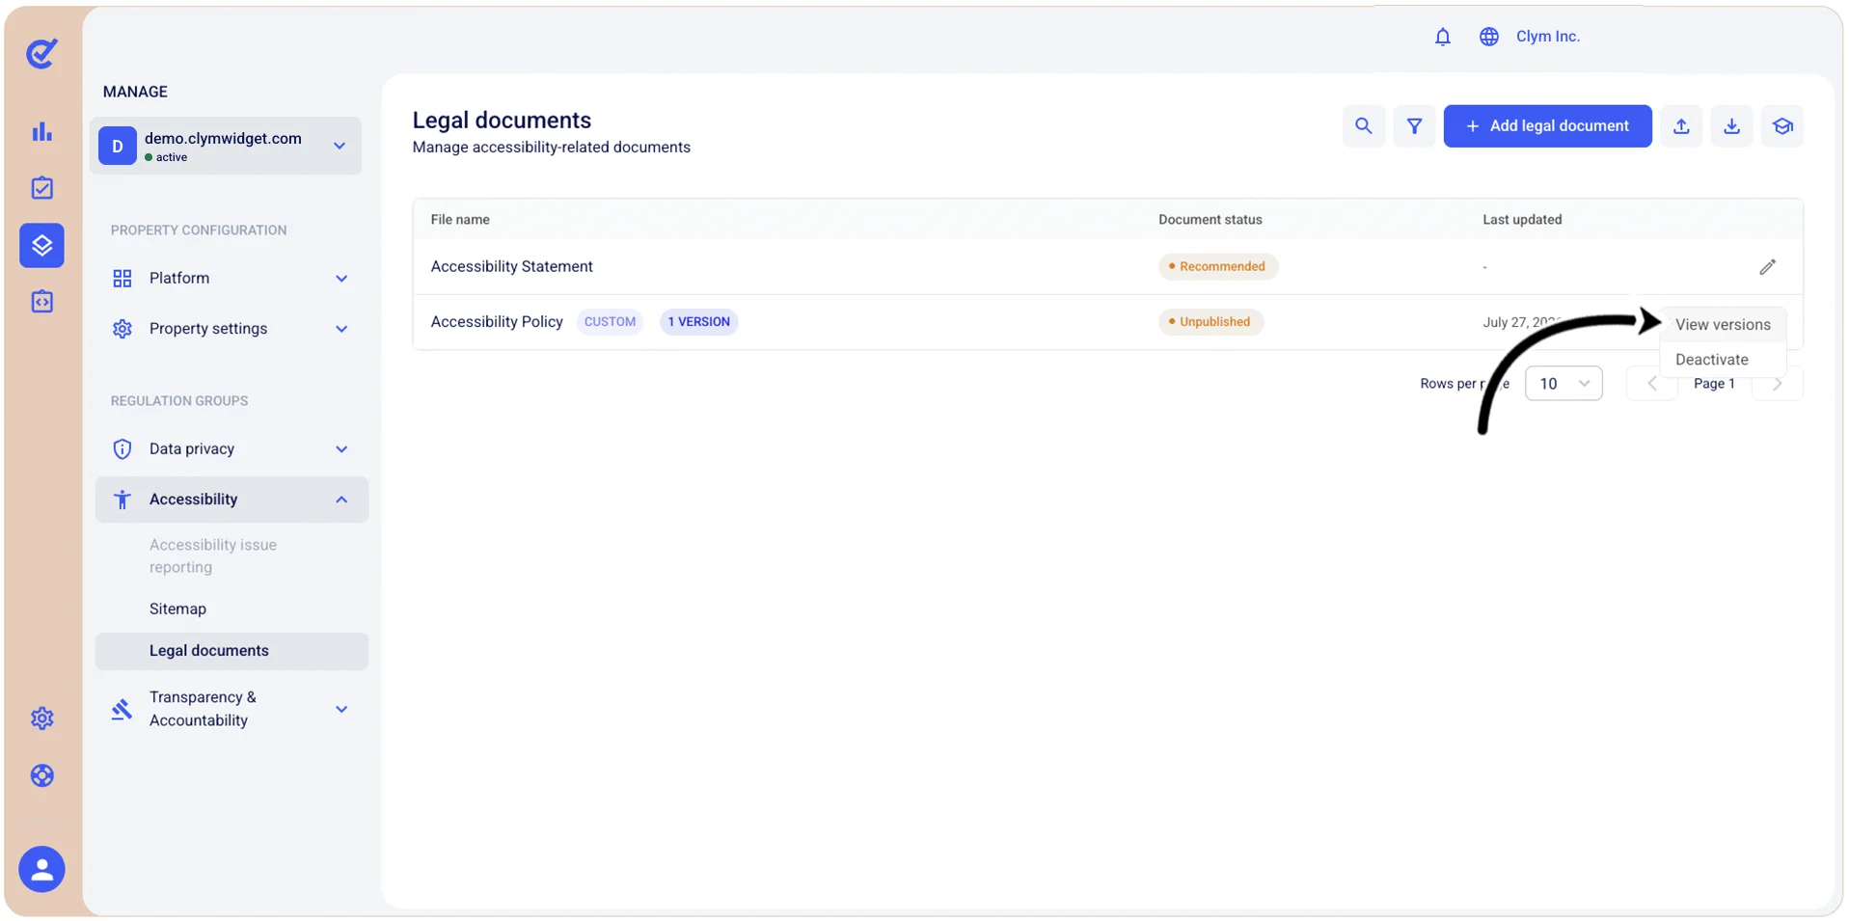Open the filter funnel icon
1849x921 pixels.
(x=1414, y=126)
